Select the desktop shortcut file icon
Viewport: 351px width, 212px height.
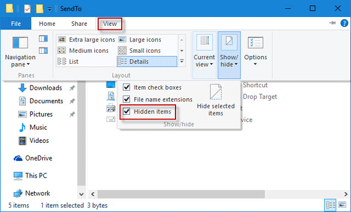point(111,85)
